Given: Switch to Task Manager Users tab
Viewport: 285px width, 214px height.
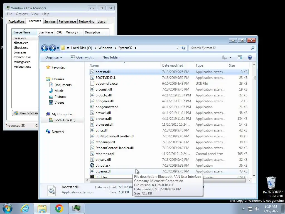Looking at the screenshot, I should tap(101, 21).
